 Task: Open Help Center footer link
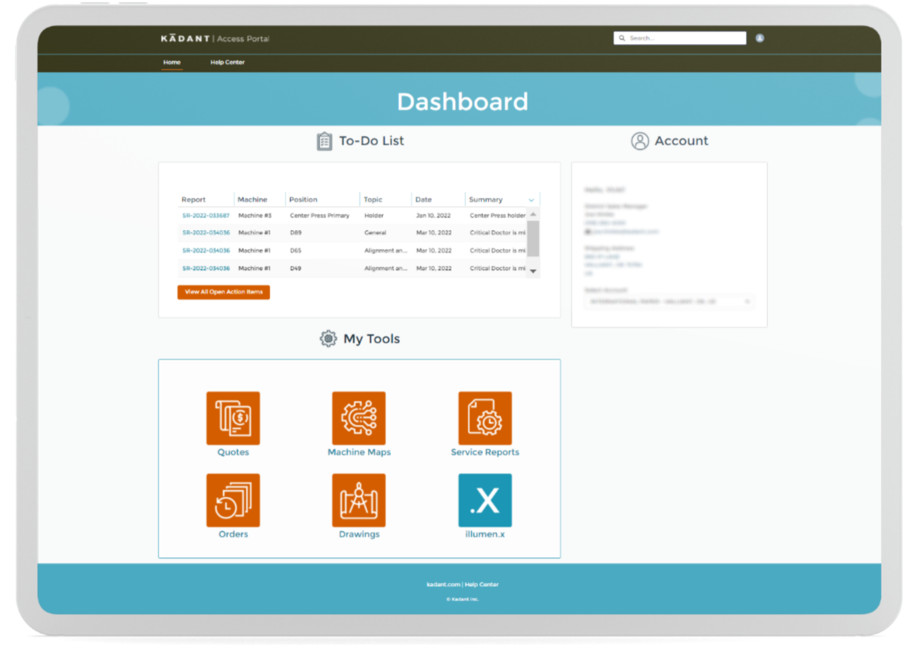(481, 584)
